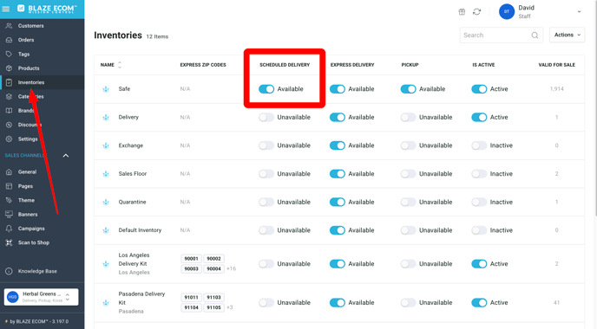The height and width of the screenshot is (329, 597).
Task: Open the Default Inventory name
Action: coord(140,230)
